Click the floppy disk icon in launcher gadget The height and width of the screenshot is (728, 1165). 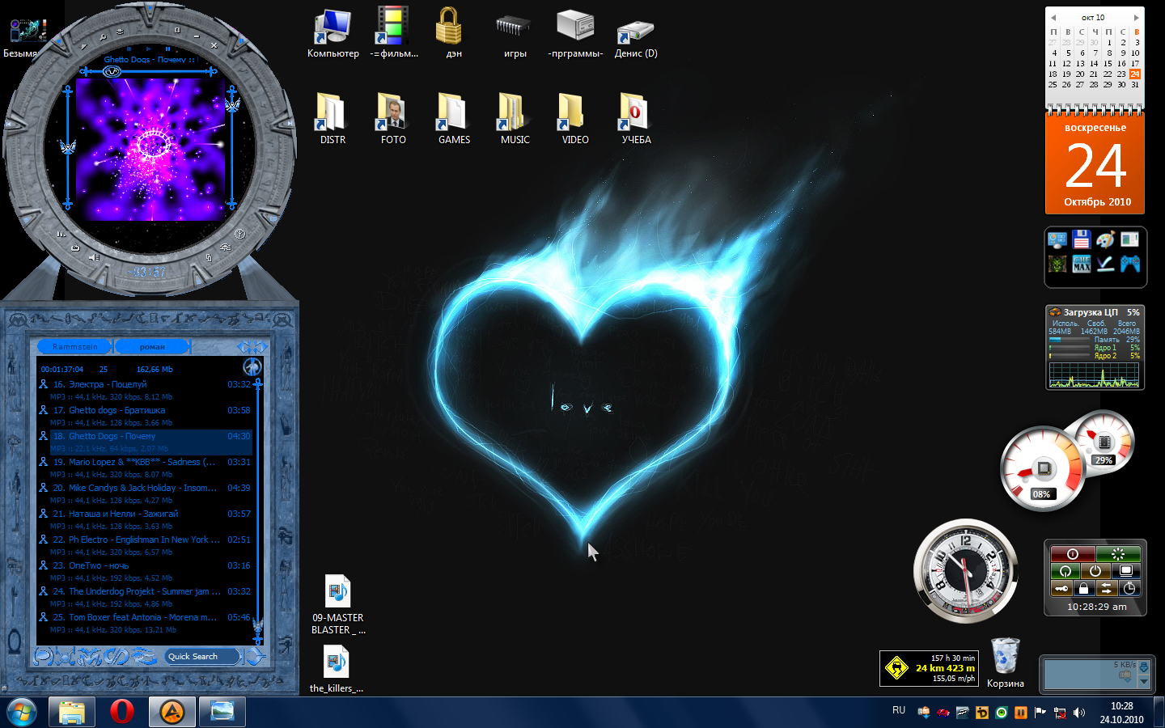[1081, 239]
